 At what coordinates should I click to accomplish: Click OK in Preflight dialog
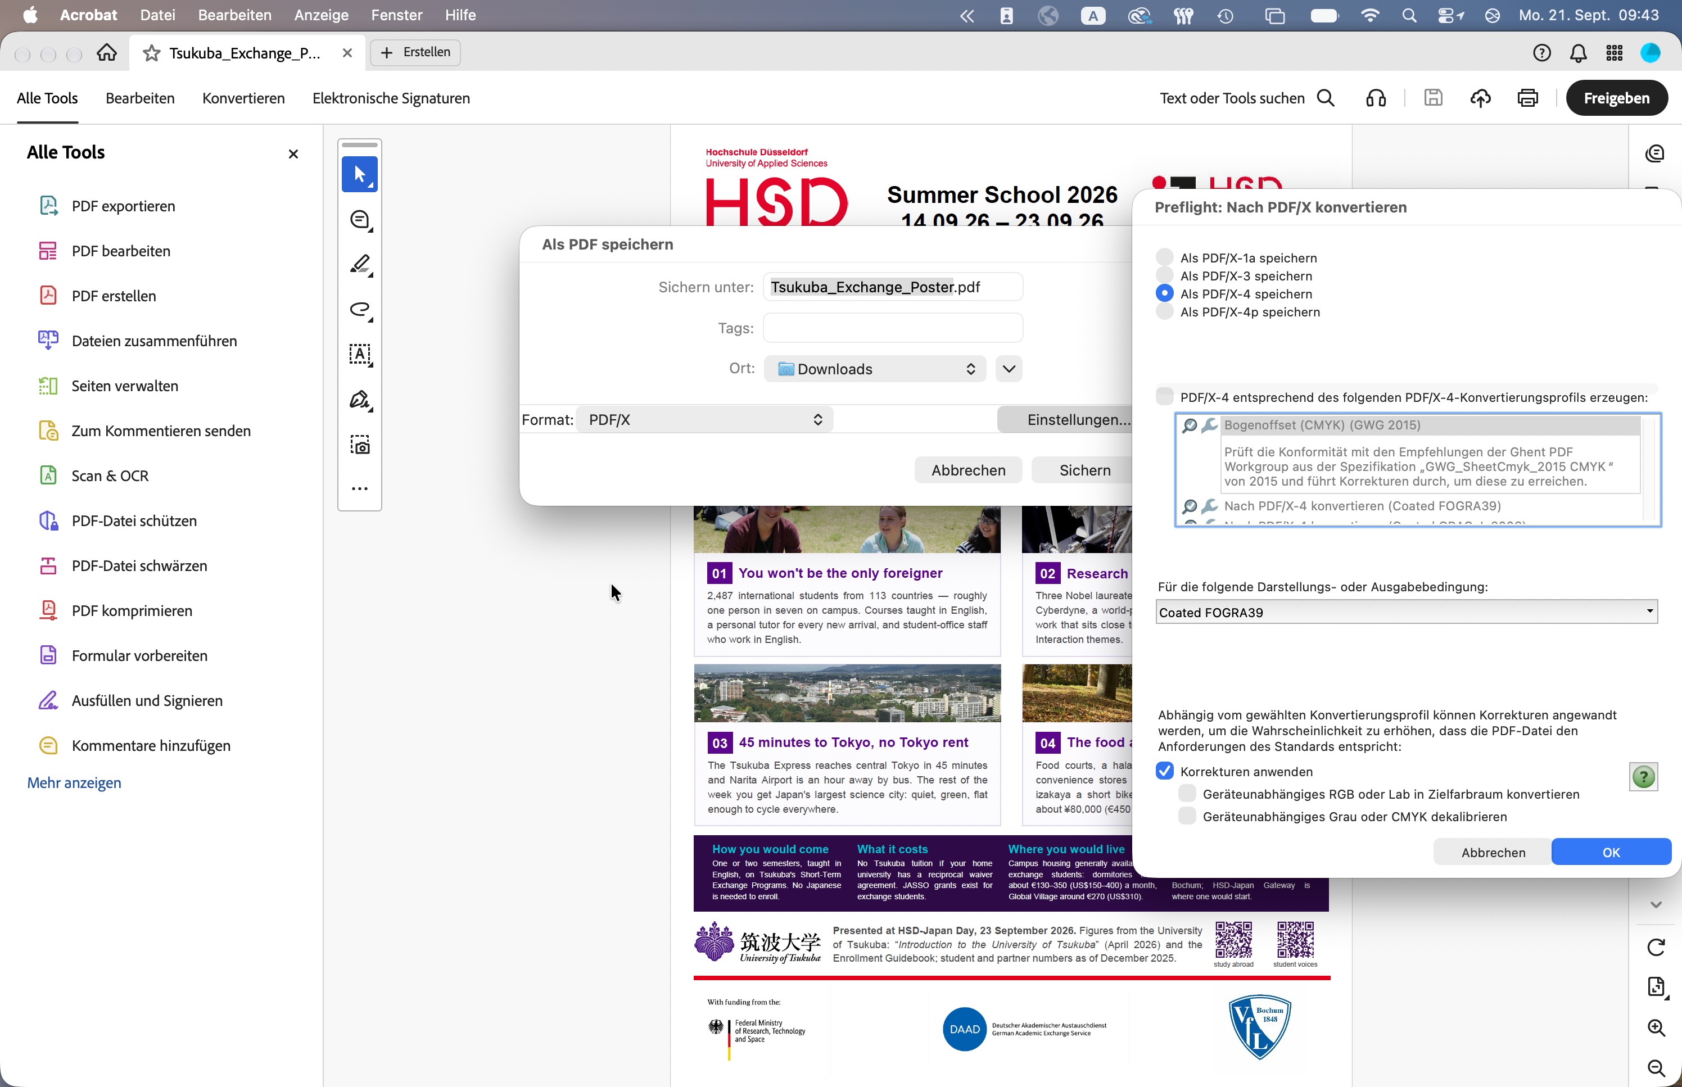pos(1611,852)
